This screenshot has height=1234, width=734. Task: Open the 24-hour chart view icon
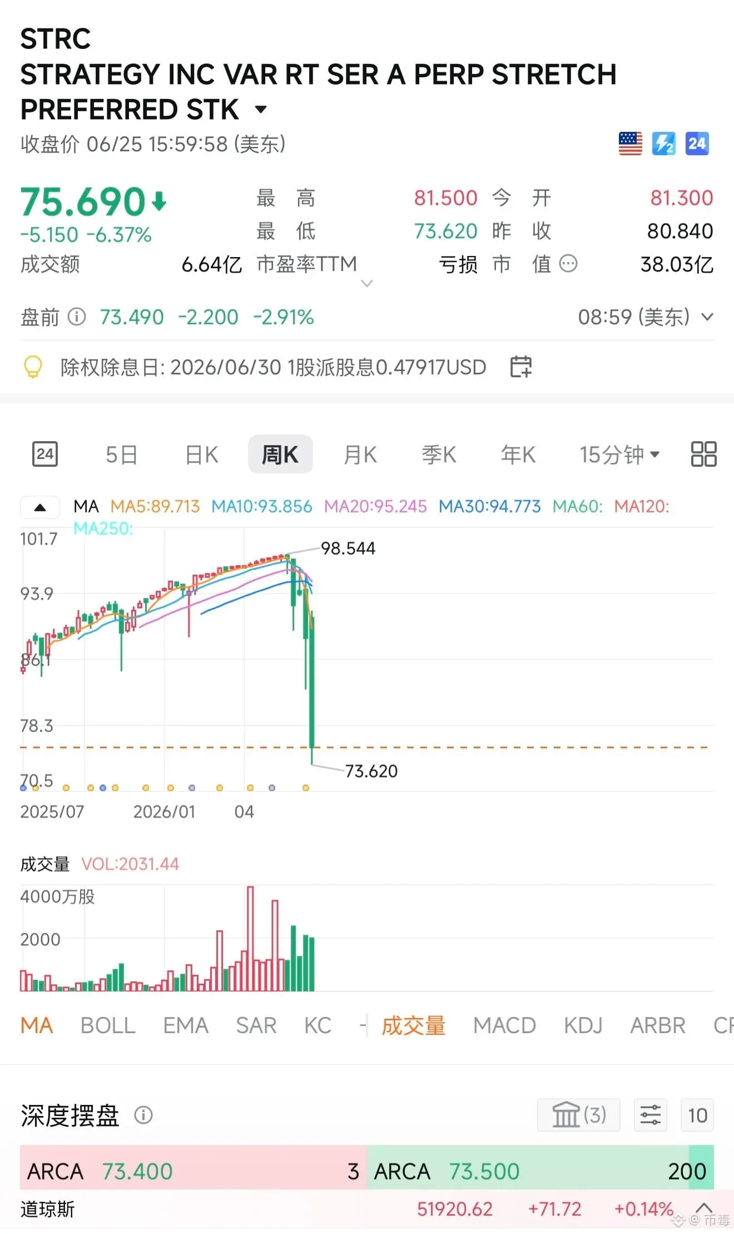[x=45, y=454]
